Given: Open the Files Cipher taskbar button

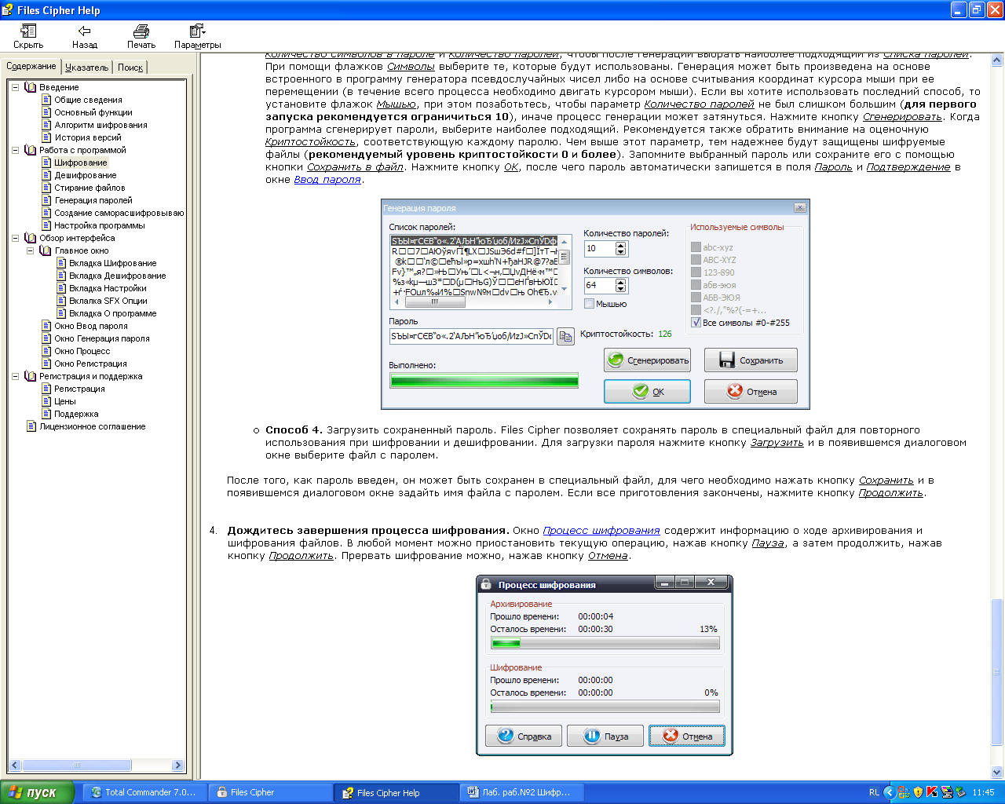Looking at the screenshot, I should click(x=272, y=792).
